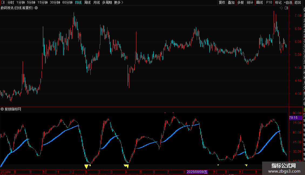The width and height of the screenshot is (305, 175).
Task: Click the 标记 mark button
Action: coord(278,2)
